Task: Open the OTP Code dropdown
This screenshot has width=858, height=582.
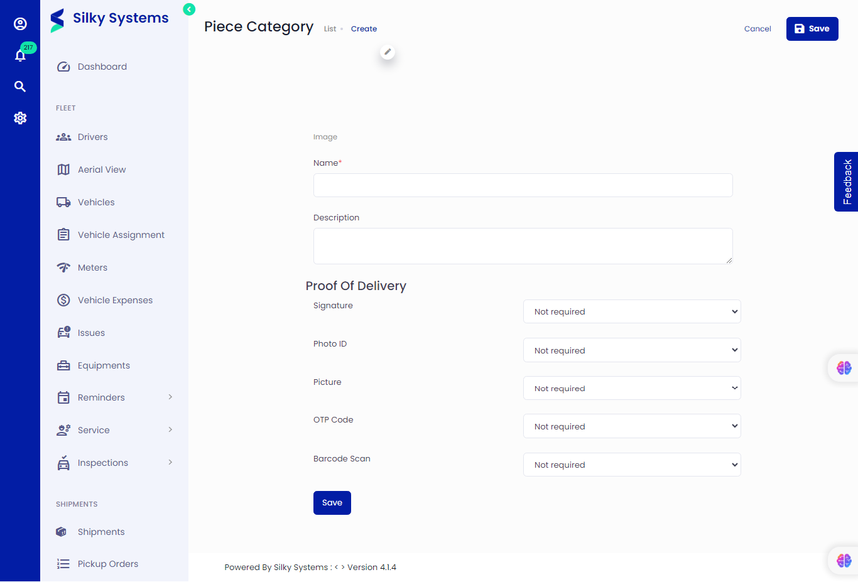Action: click(x=632, y=426)
